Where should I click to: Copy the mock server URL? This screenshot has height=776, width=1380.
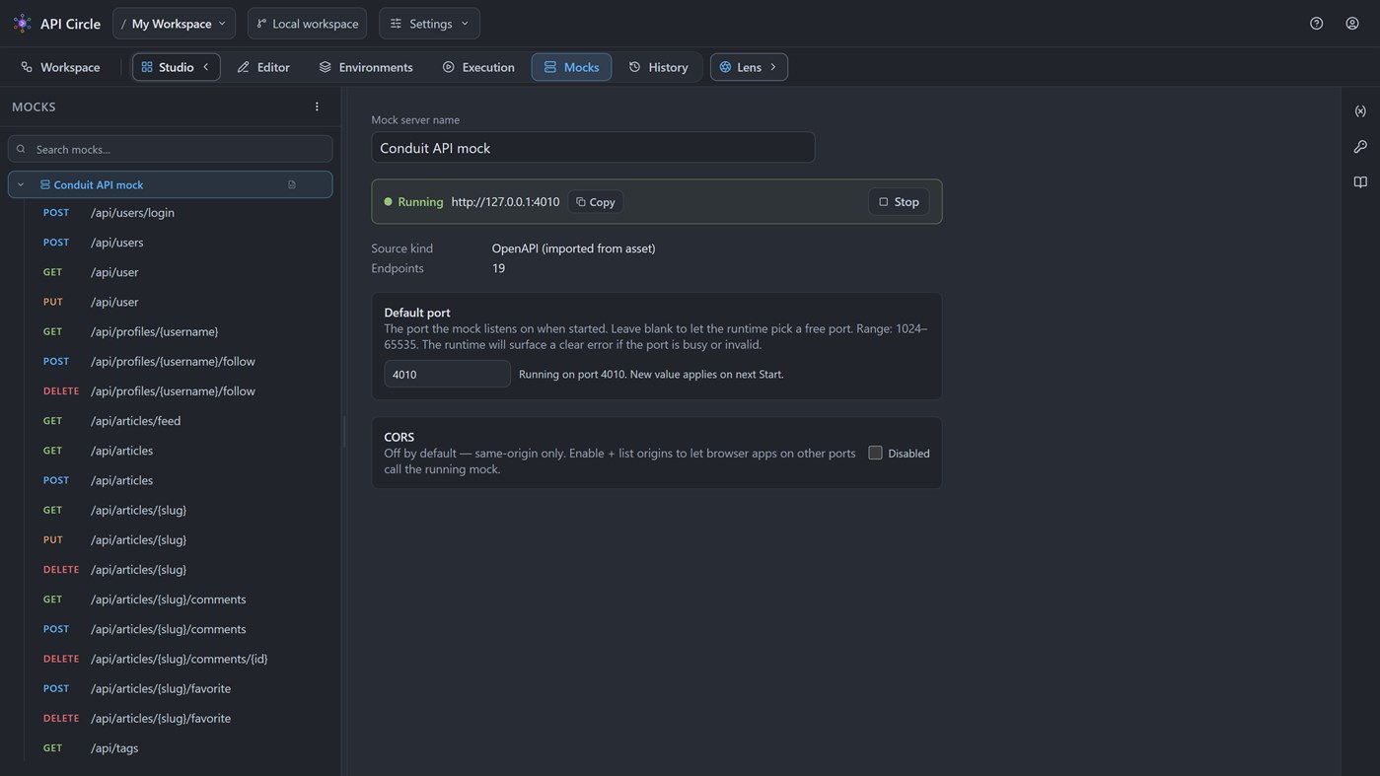(x=596, y=202)
